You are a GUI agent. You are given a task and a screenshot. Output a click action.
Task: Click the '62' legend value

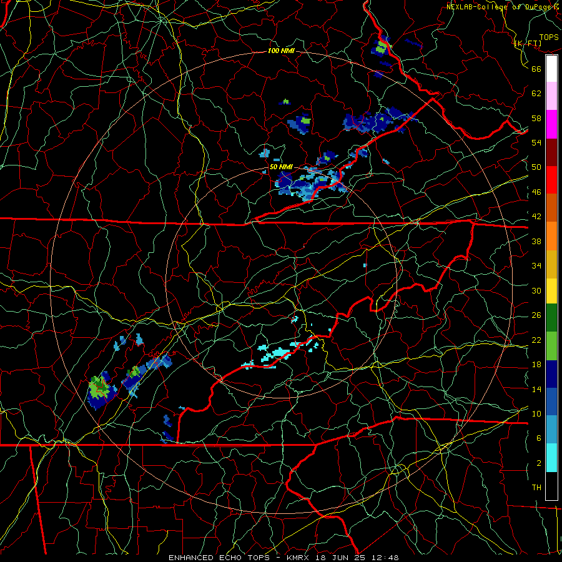click(x=536, y=93)
